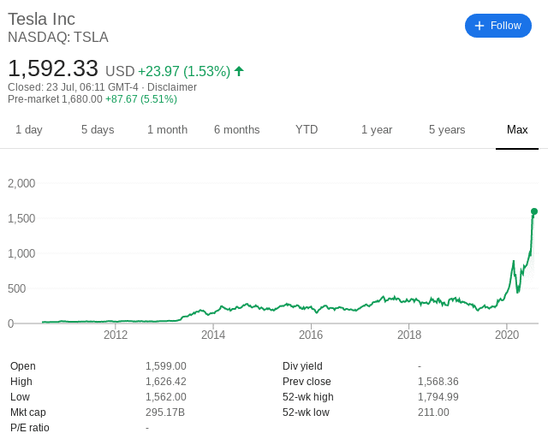This screenshot has height=445, width=548.
Task: Switch to the YTD tab
Action: 307,129
